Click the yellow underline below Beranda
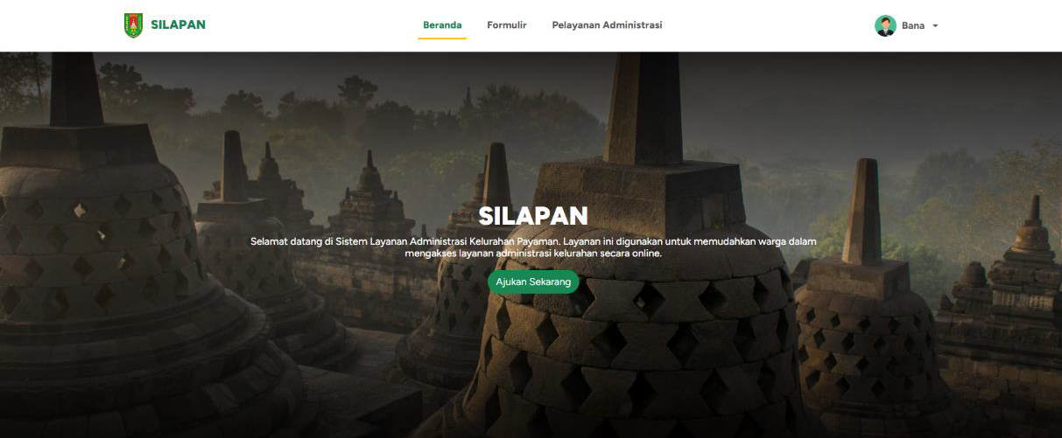The height and width of the screenshot is (438, 1062). [442, 38]
